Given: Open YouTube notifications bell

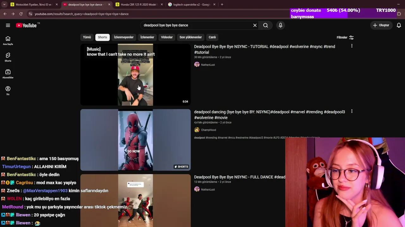Looking at the screenshot, I should pos(399,25).
